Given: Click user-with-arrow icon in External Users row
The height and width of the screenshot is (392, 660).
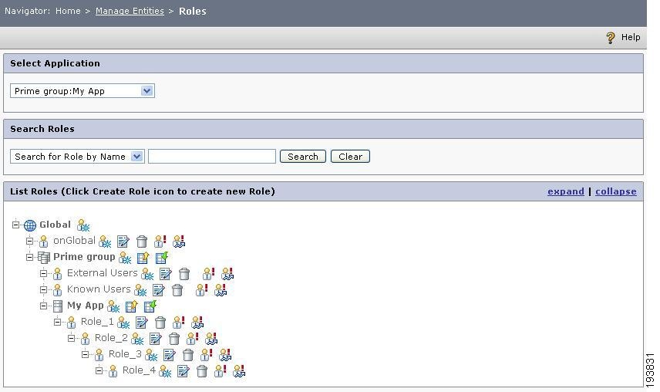Looking at the screenshot, I should 227,274.
